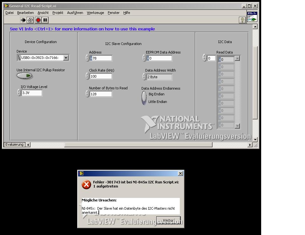Click the Run Continuously toolbar icon
305x235 pixels.
pyautogui.click(x=30, y=20)
